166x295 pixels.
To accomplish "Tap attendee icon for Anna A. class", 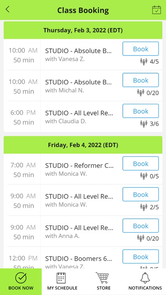I will pos(140,238).
